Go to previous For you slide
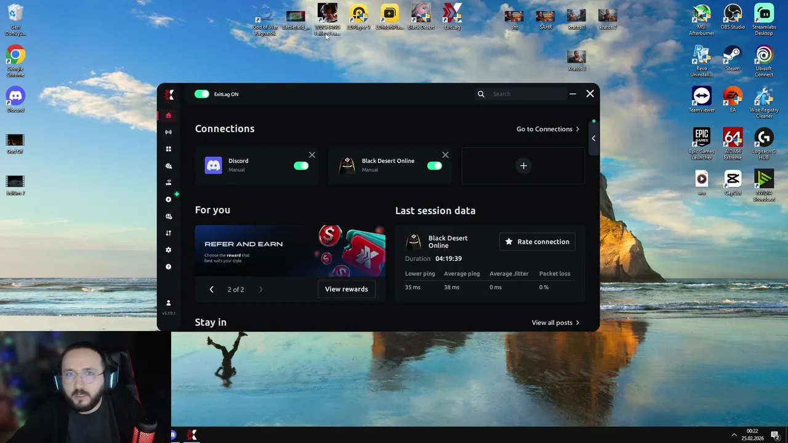 pos(211,289)
